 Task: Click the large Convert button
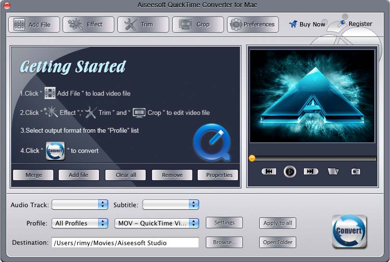(x=349, y=232)
